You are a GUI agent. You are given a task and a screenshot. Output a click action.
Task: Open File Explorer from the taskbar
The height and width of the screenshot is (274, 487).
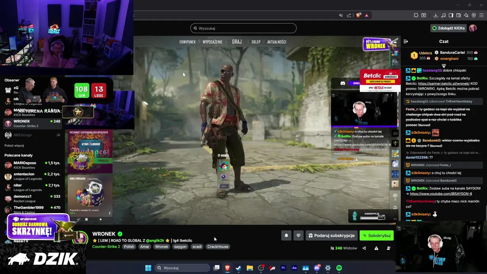[x=250, y=268]
